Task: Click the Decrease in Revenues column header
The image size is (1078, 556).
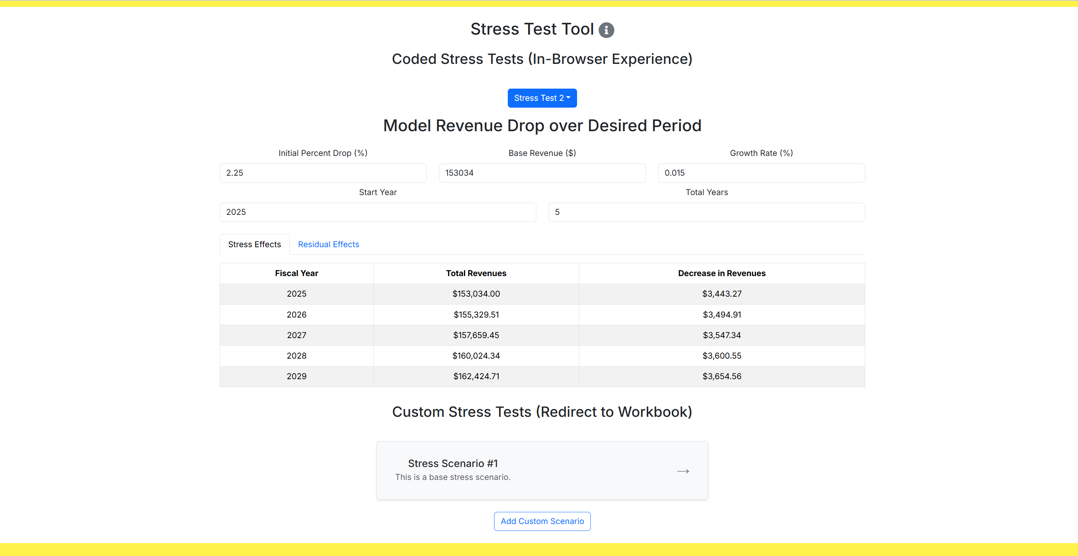Action: (x=721, y=273)
